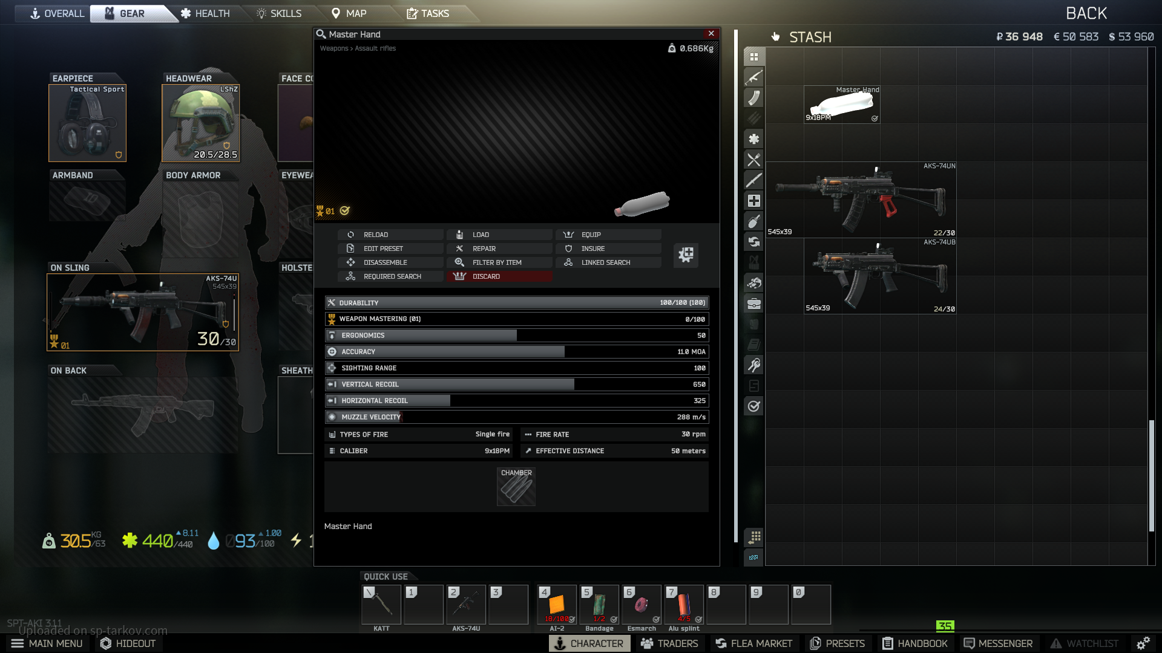Open the Required Search option
The height and width of the screenshot is (653, 1162).
pyautogui.click(x=392, y=276)
